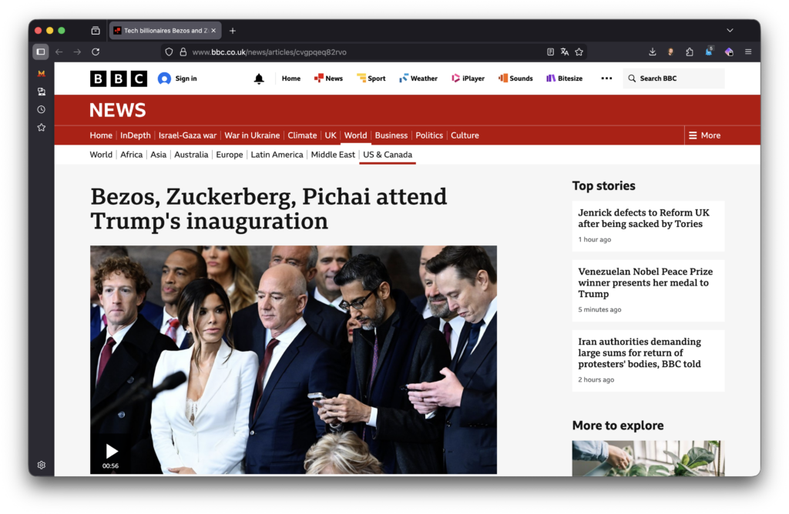This screenshot has width=789, height=514.
Task: Open the three-dot overflow in BBC header
Action: tap(606, 78)
